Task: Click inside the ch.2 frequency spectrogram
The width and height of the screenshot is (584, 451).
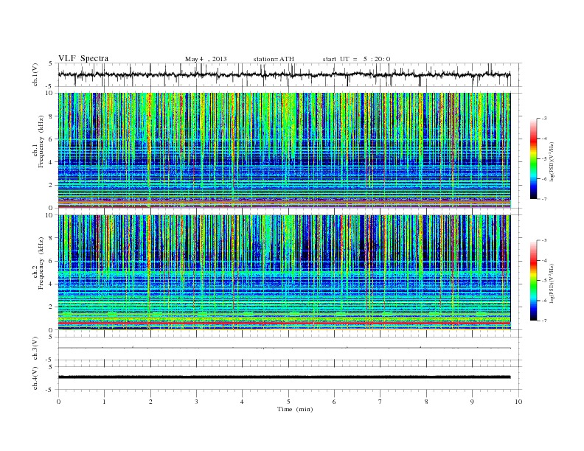Action: [285, 273]
